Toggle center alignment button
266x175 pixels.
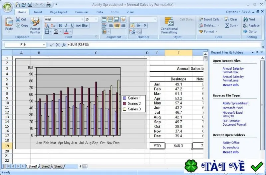click(x=117, y=26)
